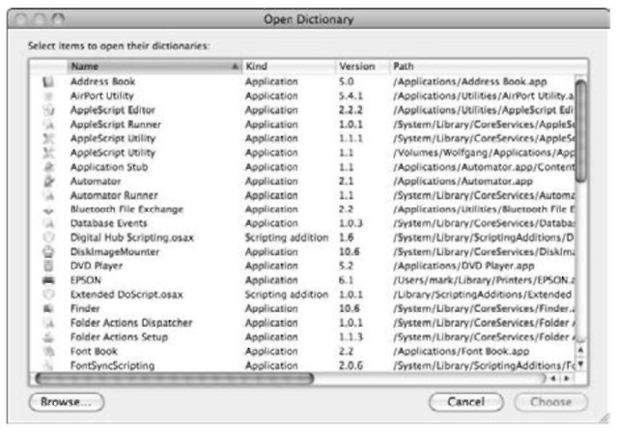
Task: Select Digital Hub Scripting.osax in the list
Action: click(x=132, y=238)
